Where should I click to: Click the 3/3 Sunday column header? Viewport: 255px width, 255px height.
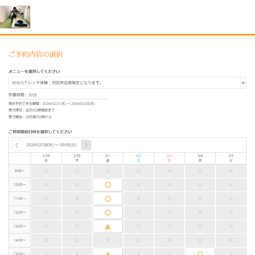[x=169, y=158]
